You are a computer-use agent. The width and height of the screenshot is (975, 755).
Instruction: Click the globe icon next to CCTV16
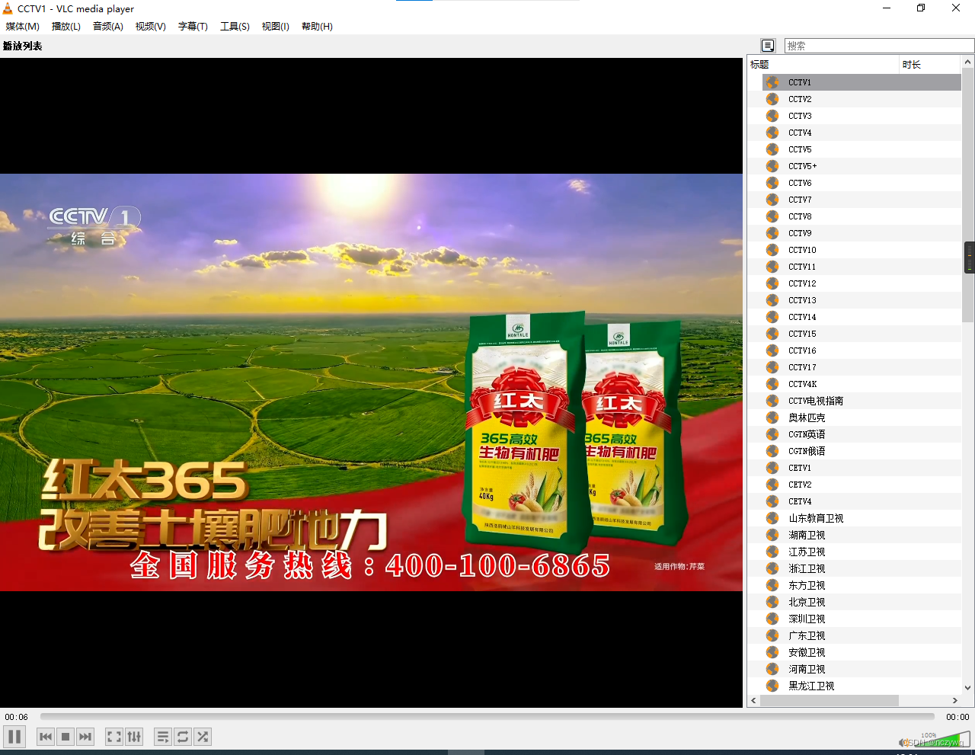tap(772, 350)
